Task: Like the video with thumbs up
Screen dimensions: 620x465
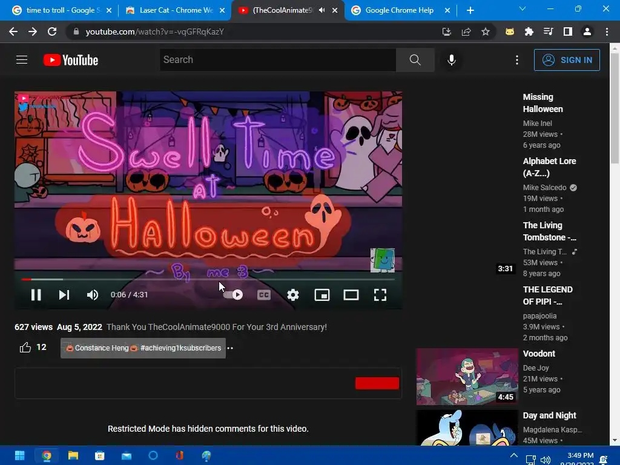Action: pos(25,347)
